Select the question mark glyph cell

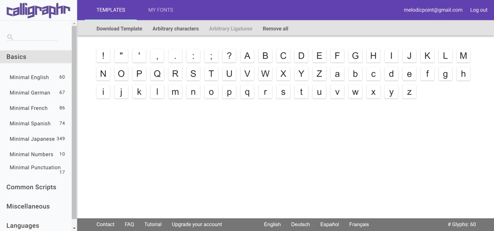(229, 56)
